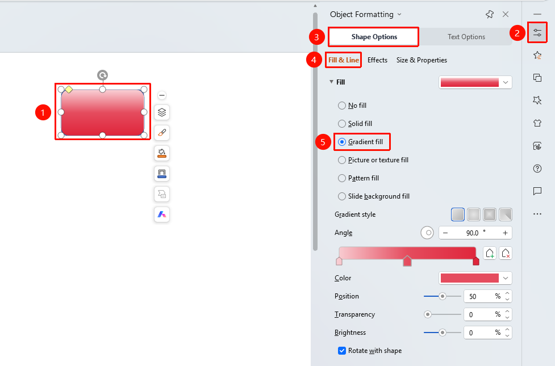The width and height of the screenshot is (555, 366).
Task: Open the help question mark icon
Action: click(537, 169)
